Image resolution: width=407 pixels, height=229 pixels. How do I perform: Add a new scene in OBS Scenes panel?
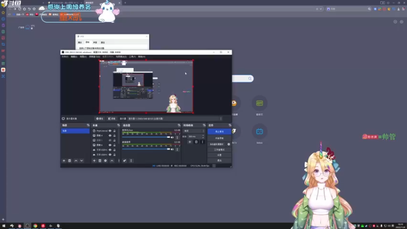click(x=64, y=161)
